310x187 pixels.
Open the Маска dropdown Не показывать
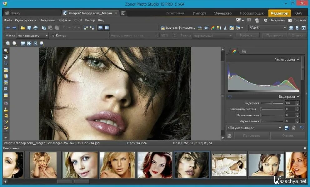[x=32, y=36]
